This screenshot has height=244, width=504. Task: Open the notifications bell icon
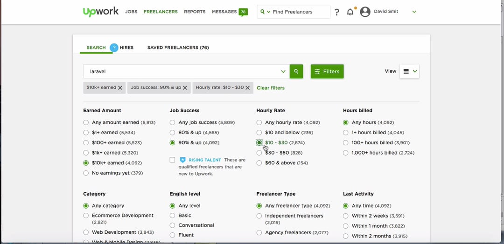click(x=350, y=12)
